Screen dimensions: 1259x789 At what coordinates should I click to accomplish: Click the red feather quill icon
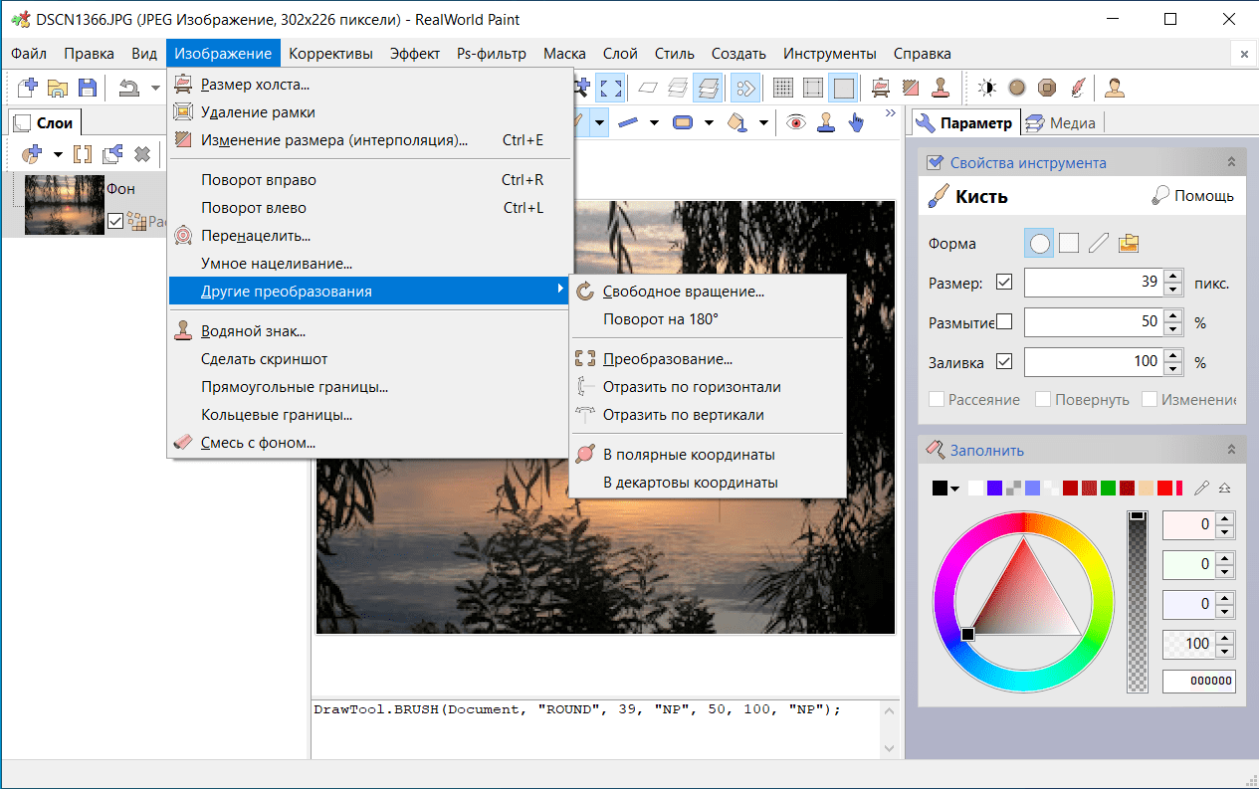click(1076, 88)
